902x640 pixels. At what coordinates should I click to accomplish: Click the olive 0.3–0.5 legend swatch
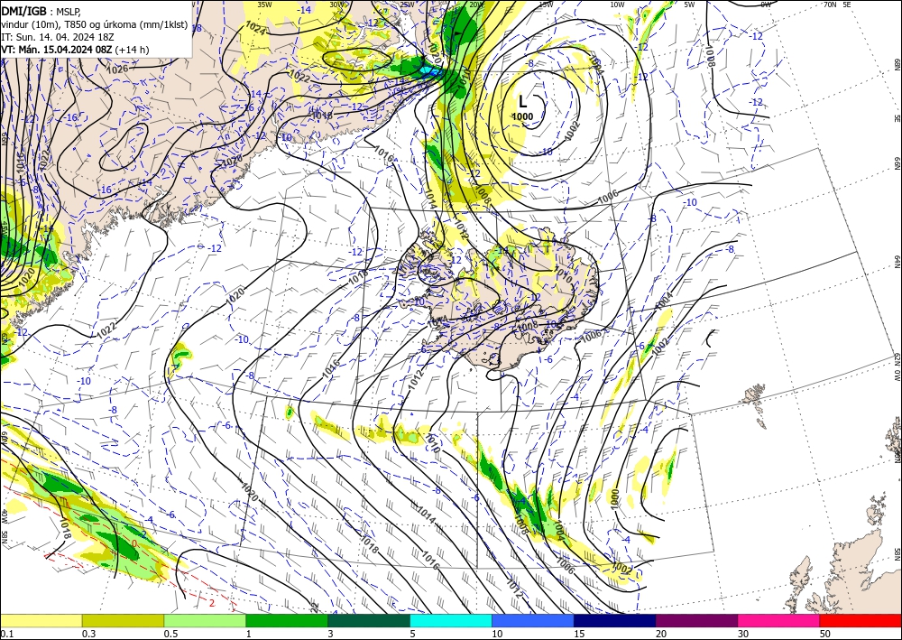[123, 620]
